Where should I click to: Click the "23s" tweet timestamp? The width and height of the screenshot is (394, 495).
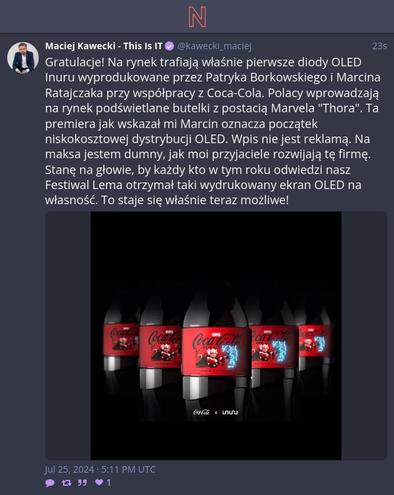[380, 46]
